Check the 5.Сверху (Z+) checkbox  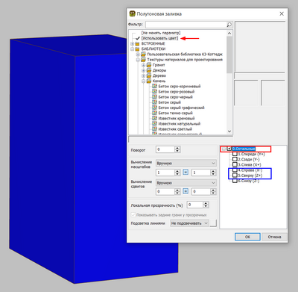tap(235, 175)
